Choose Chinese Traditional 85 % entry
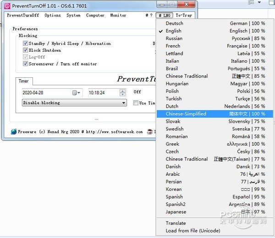This screenshot has width=275, height=238. pyautogui.click(x=215, y=76)
